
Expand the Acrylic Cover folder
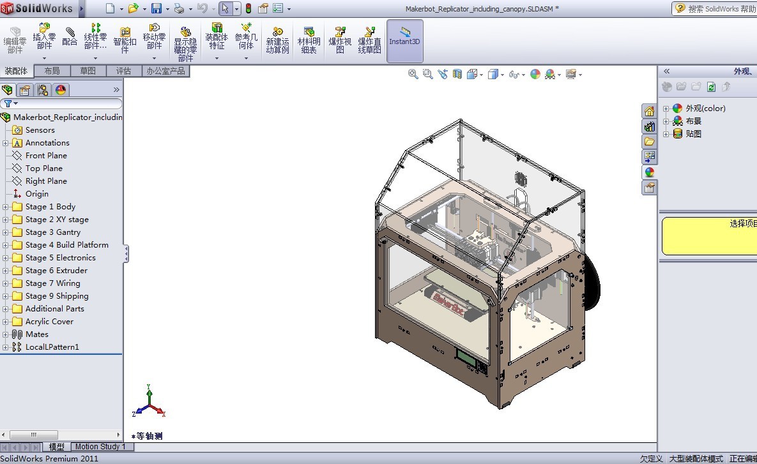click(5, 322)
